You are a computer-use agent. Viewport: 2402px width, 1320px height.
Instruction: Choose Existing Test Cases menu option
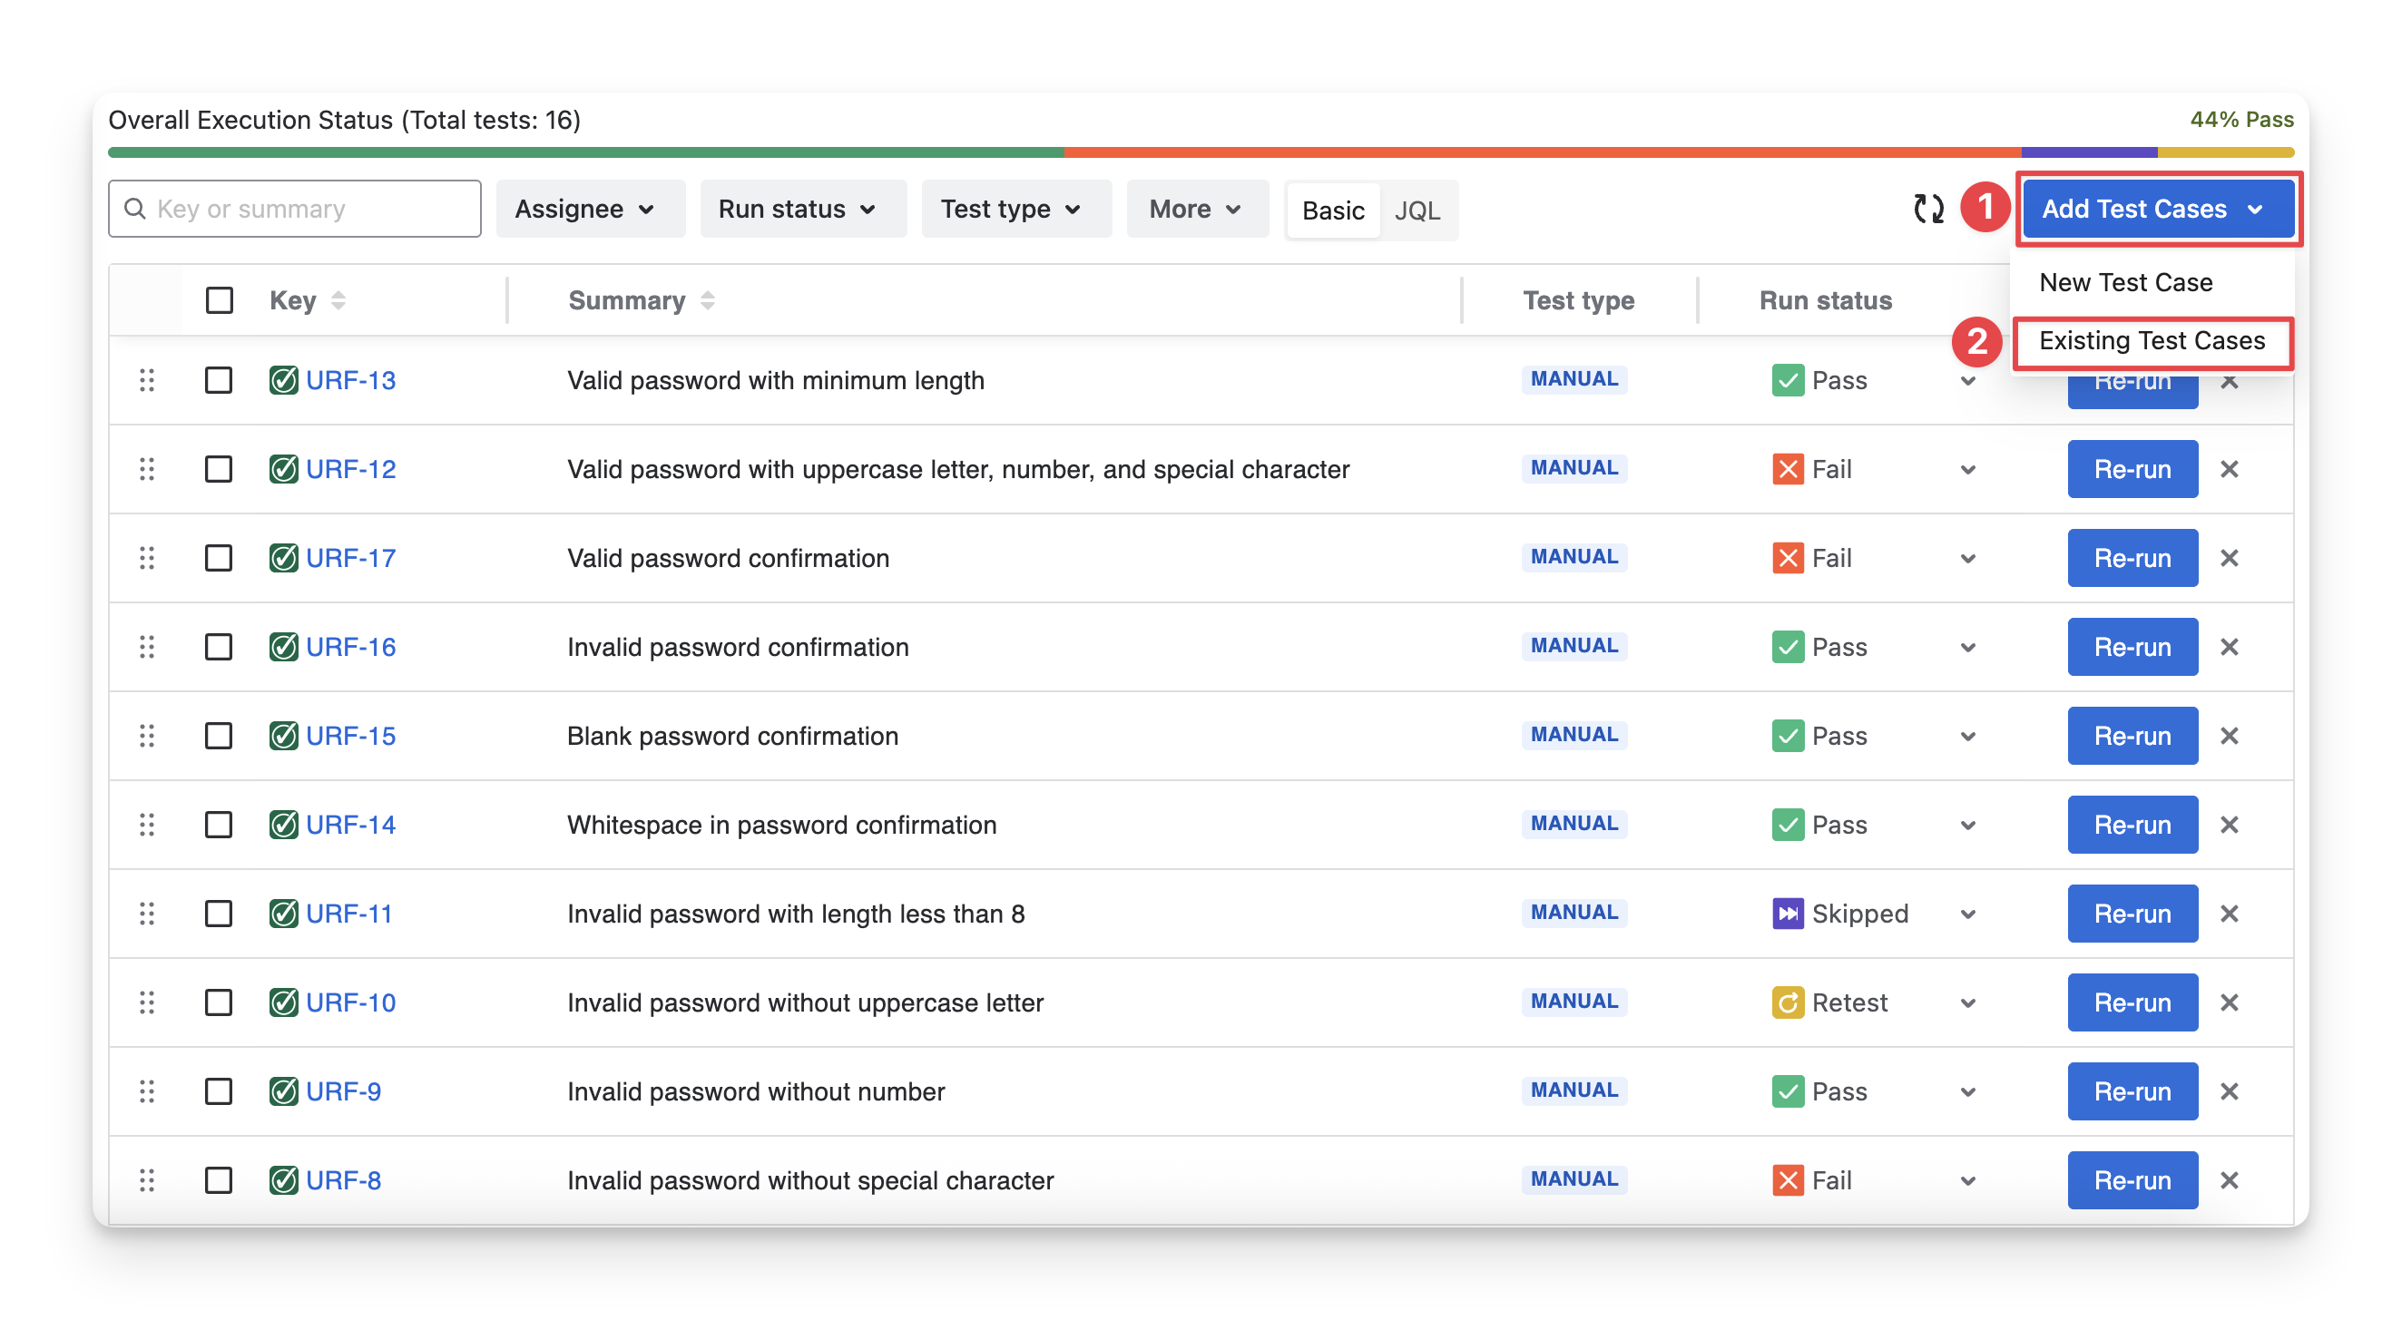coord(2152,341)
